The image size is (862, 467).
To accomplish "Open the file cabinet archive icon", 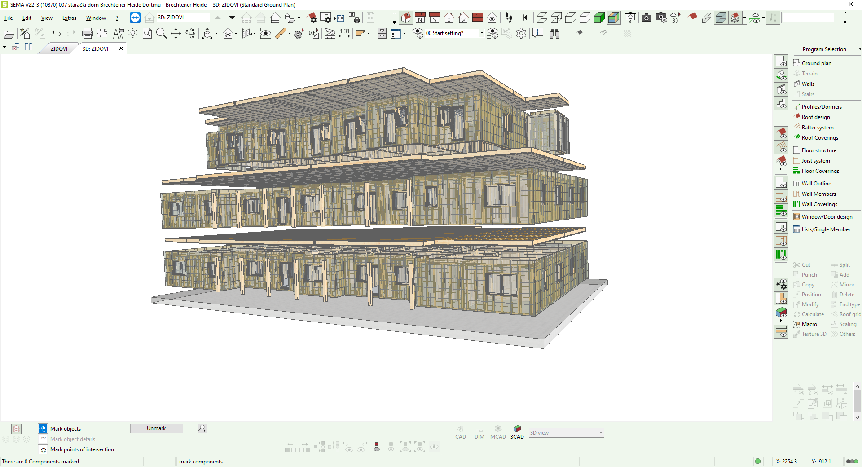I will 382,33.
